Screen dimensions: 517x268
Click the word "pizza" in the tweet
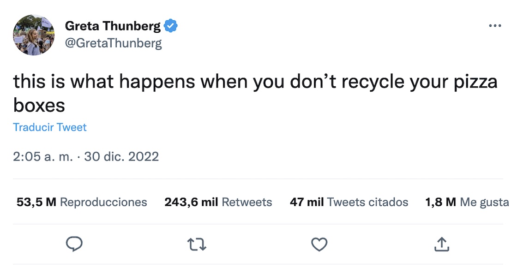pos(476,82)
